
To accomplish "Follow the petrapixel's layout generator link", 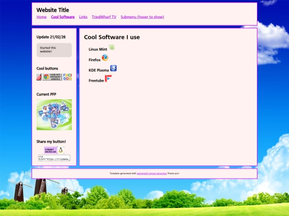I will (x=152, y=173).
